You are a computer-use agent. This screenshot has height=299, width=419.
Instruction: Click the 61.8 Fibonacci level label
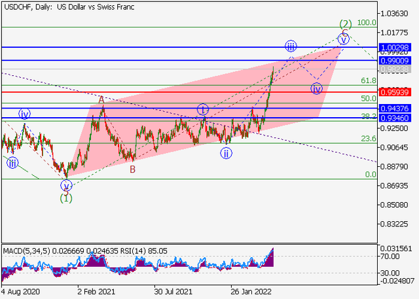[368, 80]
